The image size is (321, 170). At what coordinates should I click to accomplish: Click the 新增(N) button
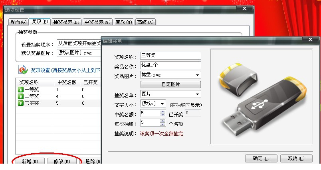click(x=30, y=161)
